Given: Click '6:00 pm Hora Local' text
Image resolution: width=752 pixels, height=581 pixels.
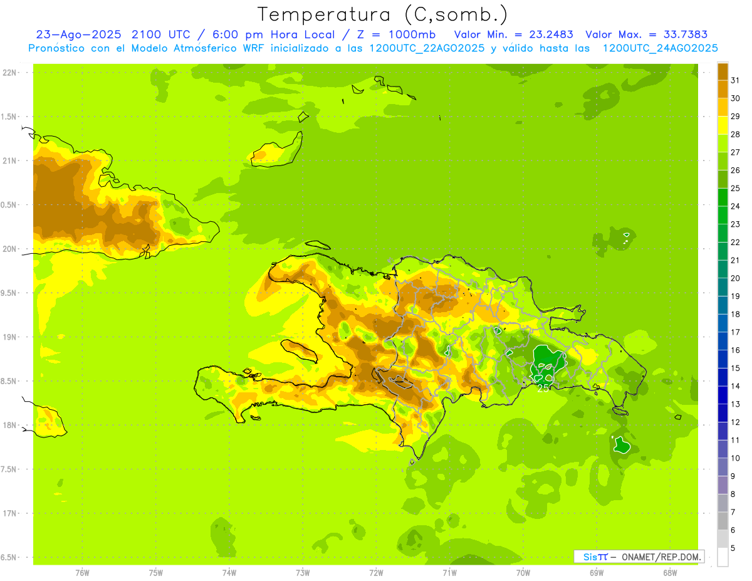Looking at the screenshot, I should tap(275, 34).
